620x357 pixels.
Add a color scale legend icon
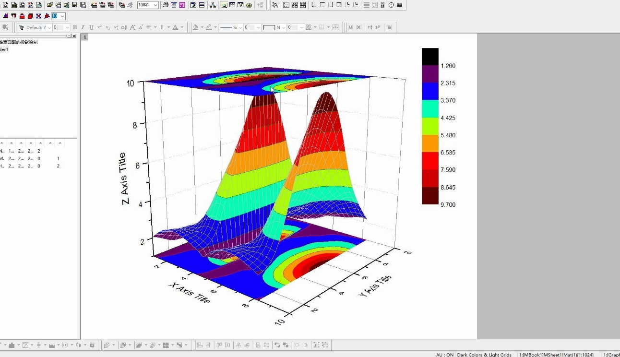click(382, 5)
